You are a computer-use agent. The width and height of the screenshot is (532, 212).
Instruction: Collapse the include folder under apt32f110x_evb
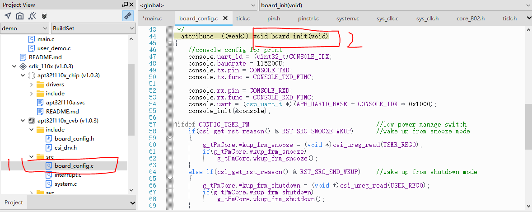31,129
